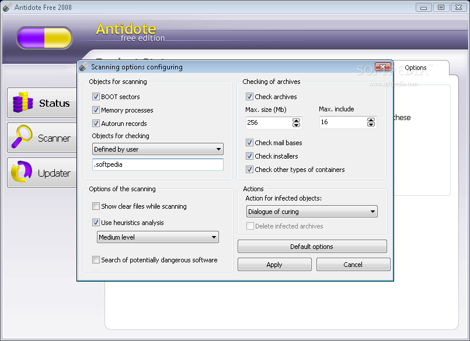Enable Show clear files while scanning

coord(96,206)
